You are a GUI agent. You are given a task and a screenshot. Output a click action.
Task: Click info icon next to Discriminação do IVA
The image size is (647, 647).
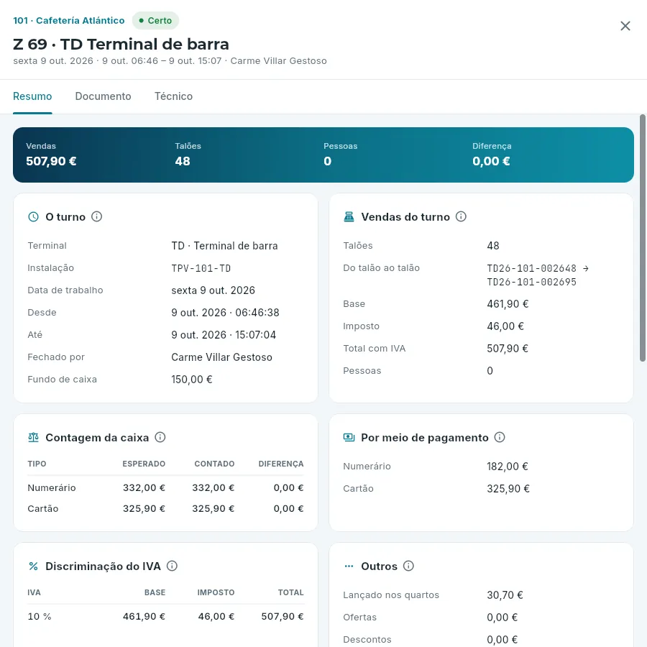[172, 566]
